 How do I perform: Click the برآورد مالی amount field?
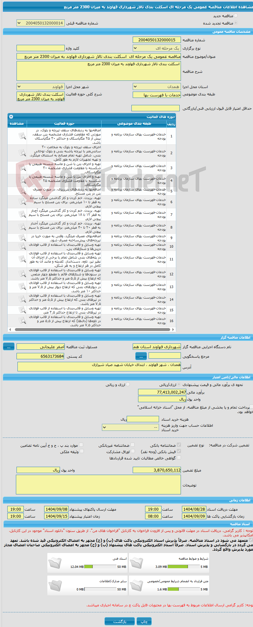click(x=163, y=392)
